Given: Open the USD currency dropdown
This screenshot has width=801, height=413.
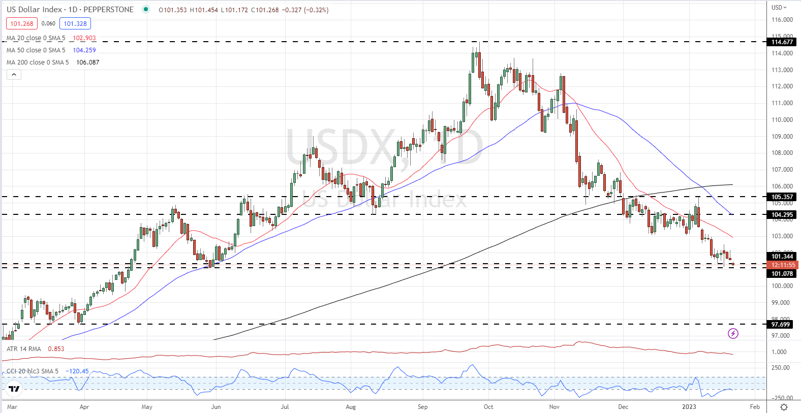Looking at the screenshot, I should pos(779,7).
